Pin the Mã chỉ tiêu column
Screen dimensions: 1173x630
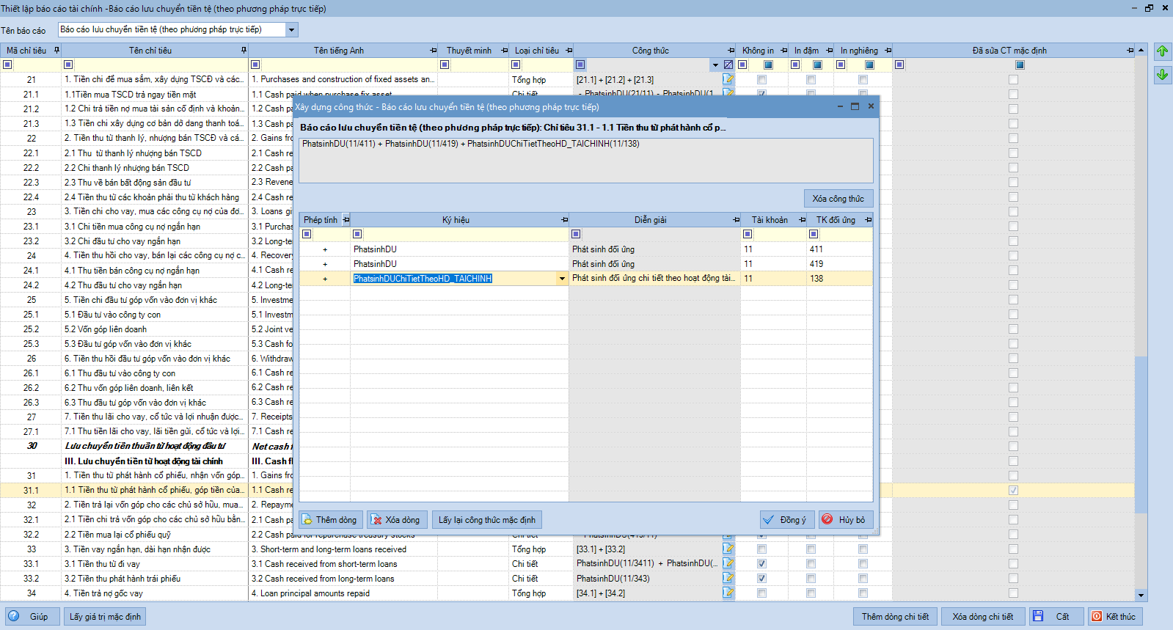tap(56, 51)
